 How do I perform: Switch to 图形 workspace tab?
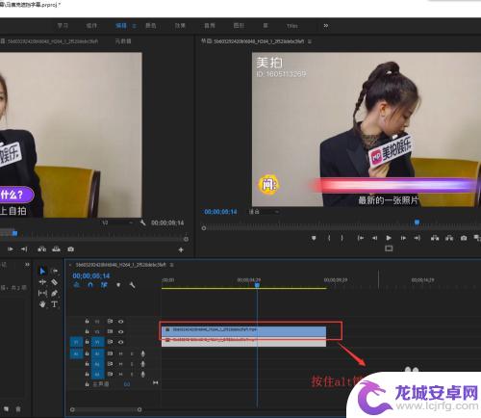(x=239, y=26)
